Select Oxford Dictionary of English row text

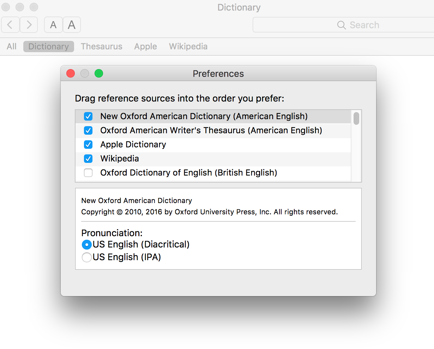tap(189, 173)
